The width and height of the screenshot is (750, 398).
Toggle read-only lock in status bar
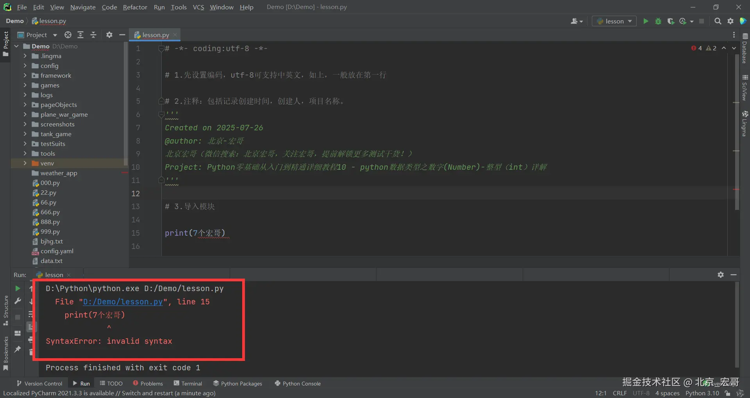[727, 393]
